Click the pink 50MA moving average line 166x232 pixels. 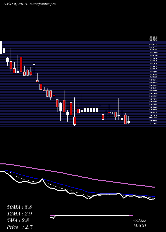coord(77,176)
